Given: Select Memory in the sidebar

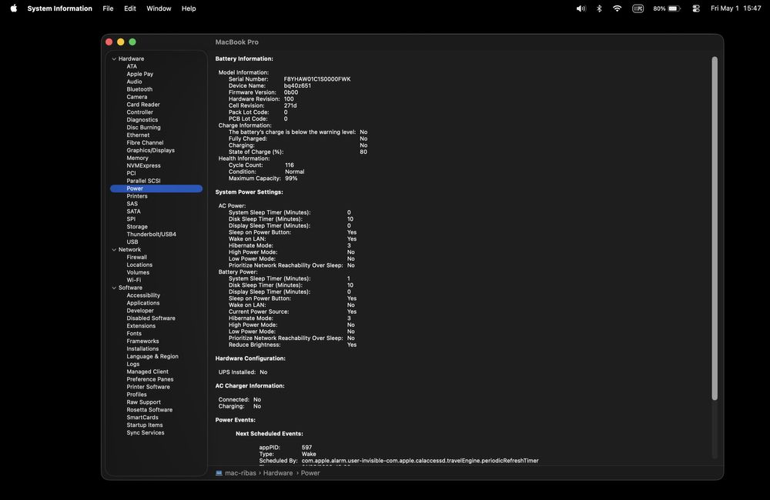Looking at the screenshot, I should pos(138,158).
